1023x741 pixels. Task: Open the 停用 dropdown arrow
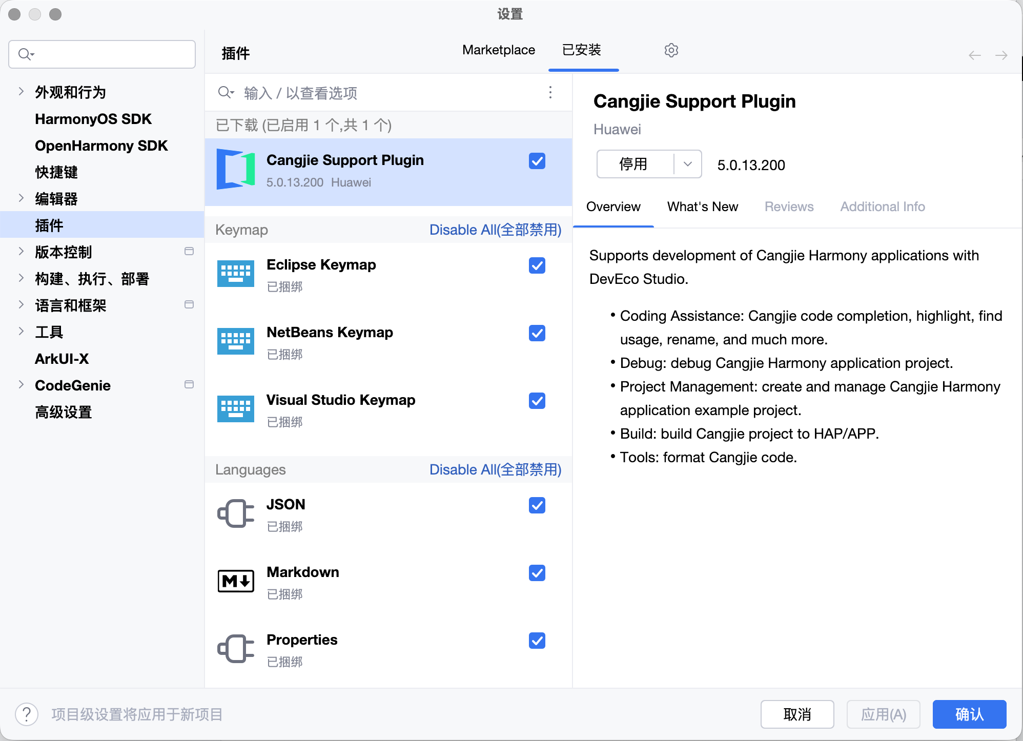click(x=688, y=164)
